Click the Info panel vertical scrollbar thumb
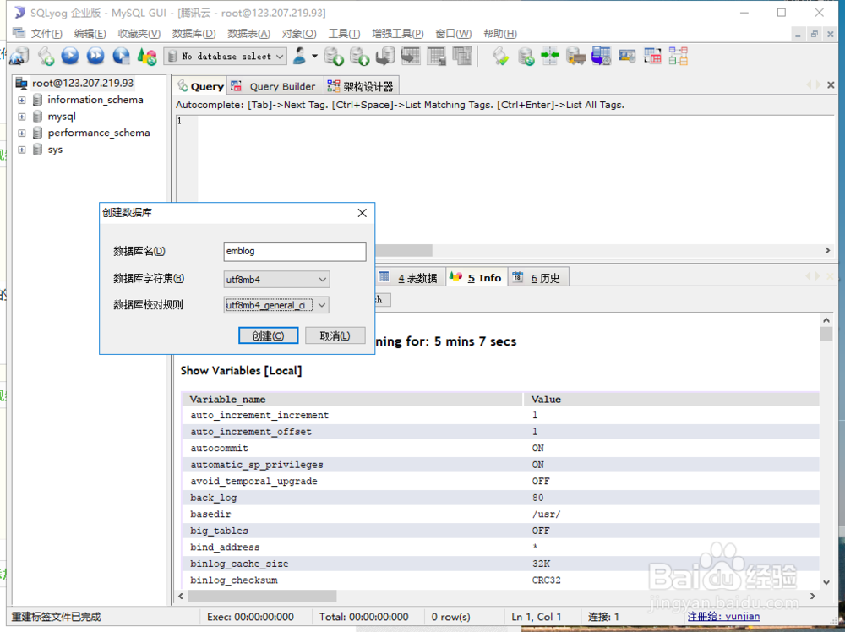845x632 pixels. (826, 334)
